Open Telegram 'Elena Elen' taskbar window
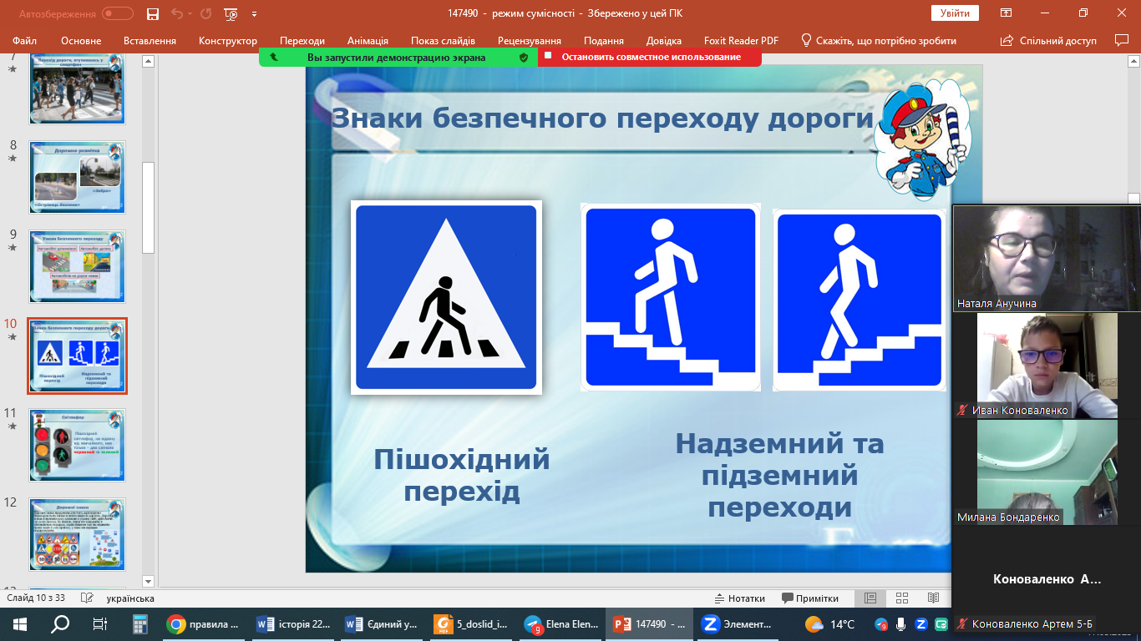The image size is (1141, 641). pos(561,623)
